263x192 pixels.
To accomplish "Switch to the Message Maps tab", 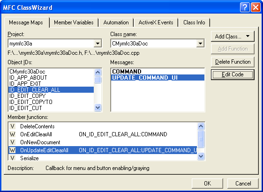I will tap(26, 22).
